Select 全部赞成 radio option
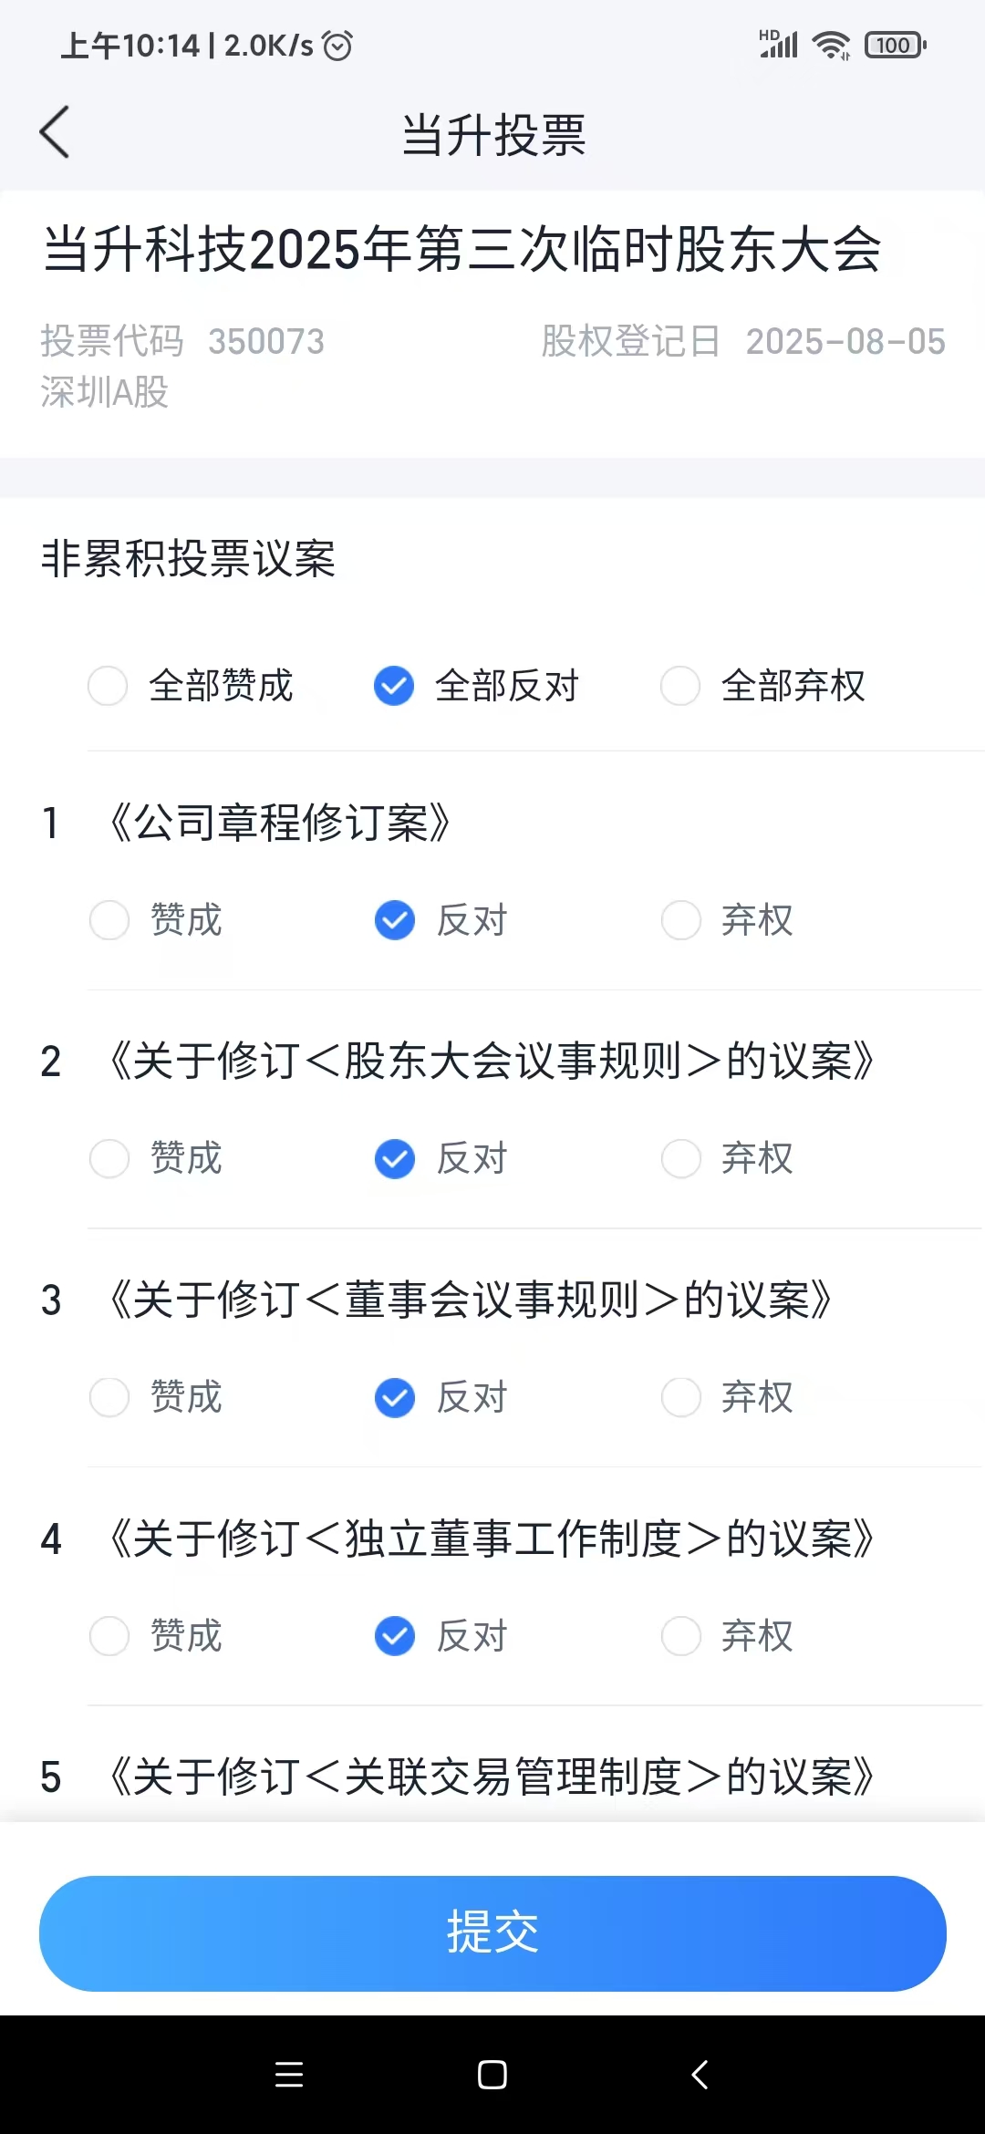The image size is (985, 2134). pyautogui.click(x=191, y=686)
